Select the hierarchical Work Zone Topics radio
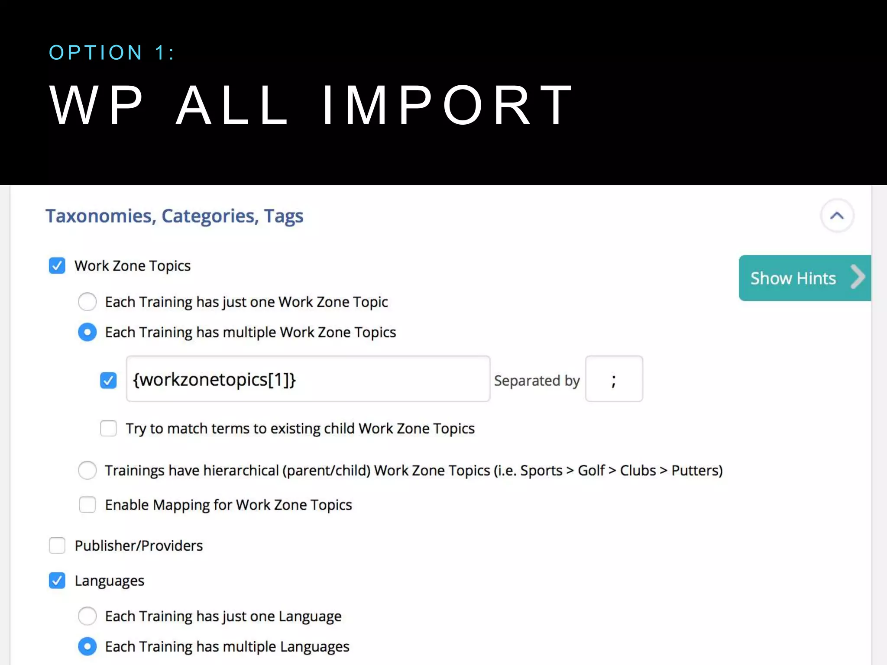Screen dimensions: 887x665 (x=87, y=470)
